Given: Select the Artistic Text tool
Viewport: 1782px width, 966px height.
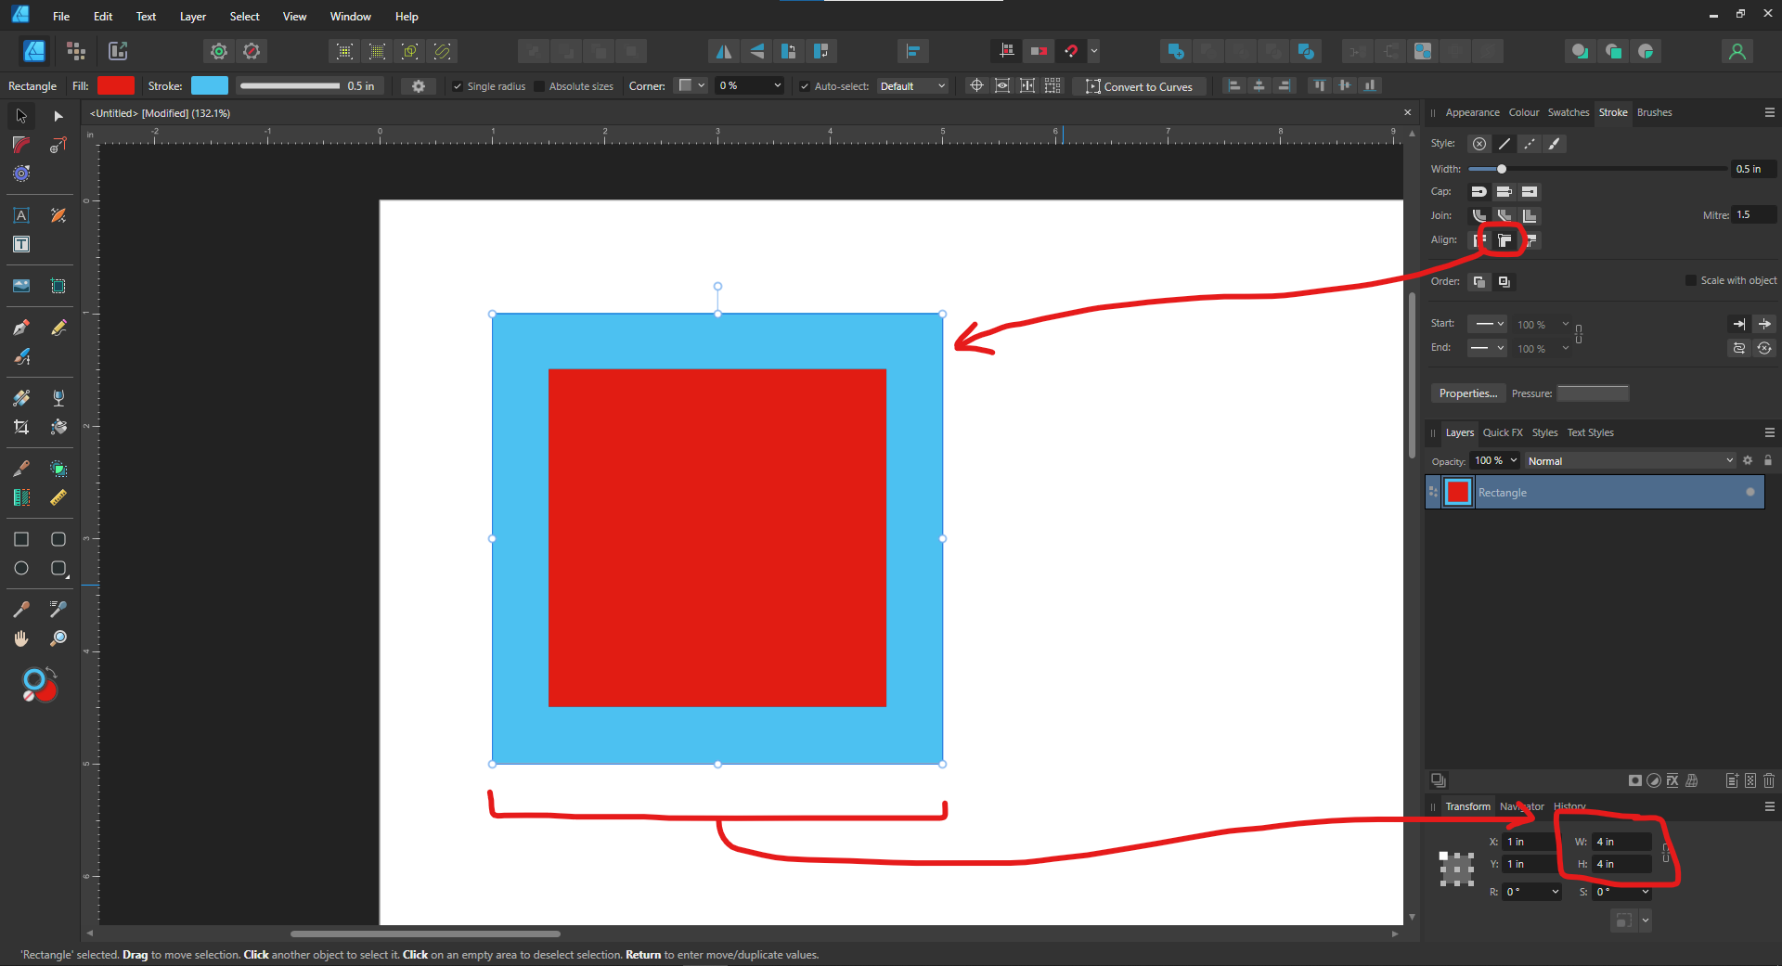Looking at the screenshot, I should [x=21, y=215].
